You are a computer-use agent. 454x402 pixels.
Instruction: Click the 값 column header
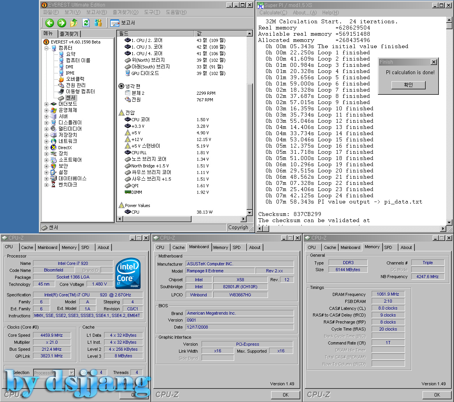pos(221,33)
